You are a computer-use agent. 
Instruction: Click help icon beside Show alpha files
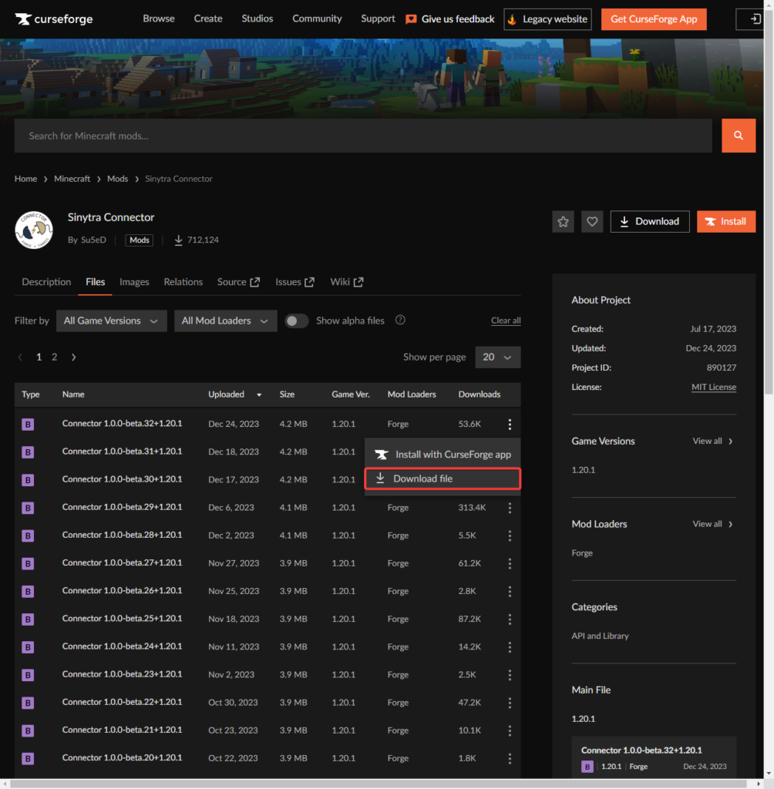(x=400, y=321)
